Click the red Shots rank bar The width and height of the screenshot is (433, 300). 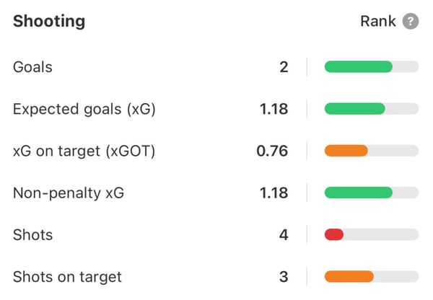click(334, 234)
